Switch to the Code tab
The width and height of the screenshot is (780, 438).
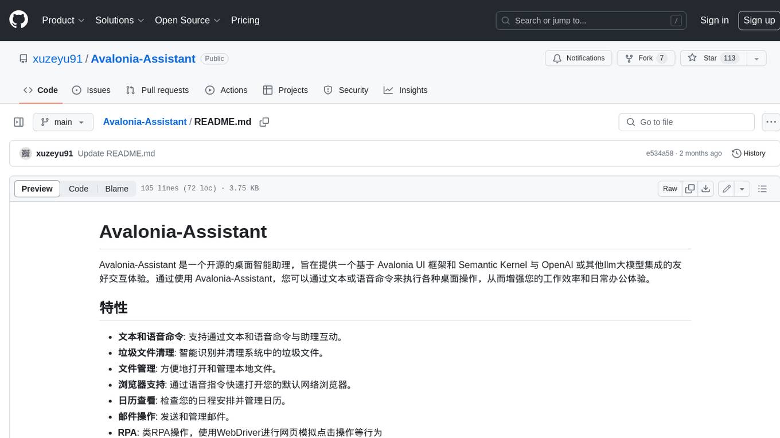pyautogui.click(x=41, y=90)
